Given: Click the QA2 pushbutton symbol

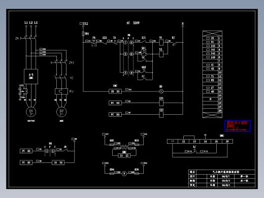Looking at the screenshot, I should pyautogui.click(x=144, y=71).
